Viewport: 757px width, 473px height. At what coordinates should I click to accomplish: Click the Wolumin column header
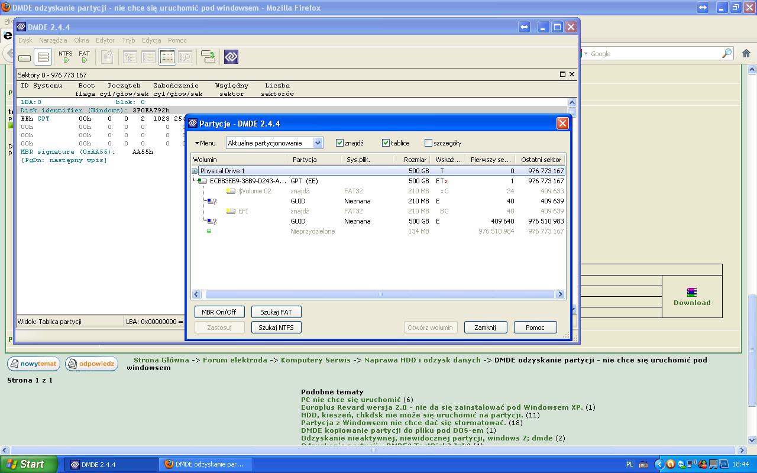pyautogui.click(x=240, y=160)
